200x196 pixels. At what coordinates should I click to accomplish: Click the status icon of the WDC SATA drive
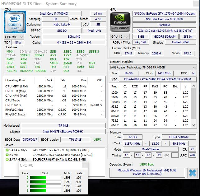click(x=7, y=150)
